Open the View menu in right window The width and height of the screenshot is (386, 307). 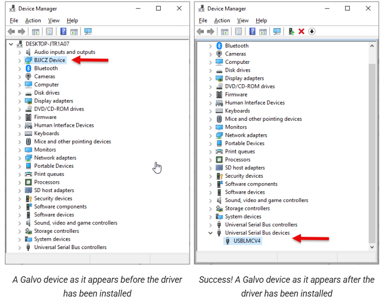[x=242, y=20]
